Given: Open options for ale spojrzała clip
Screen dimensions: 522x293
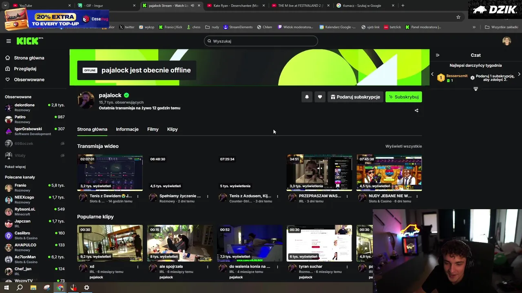Looking at the screenshot, I should [x=208, y=267].
